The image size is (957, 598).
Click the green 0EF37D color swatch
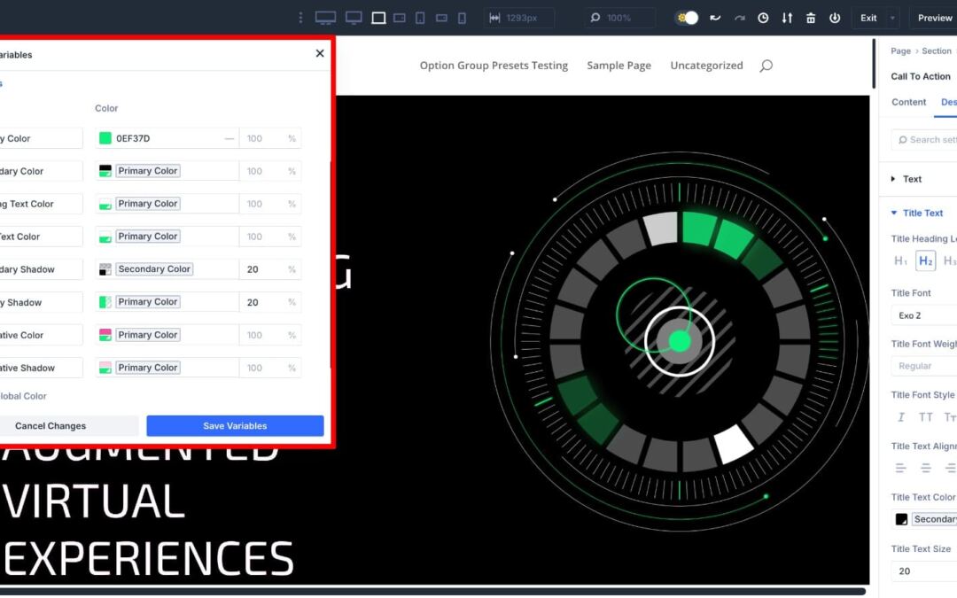pyautogui.click(x=104, y=138)
